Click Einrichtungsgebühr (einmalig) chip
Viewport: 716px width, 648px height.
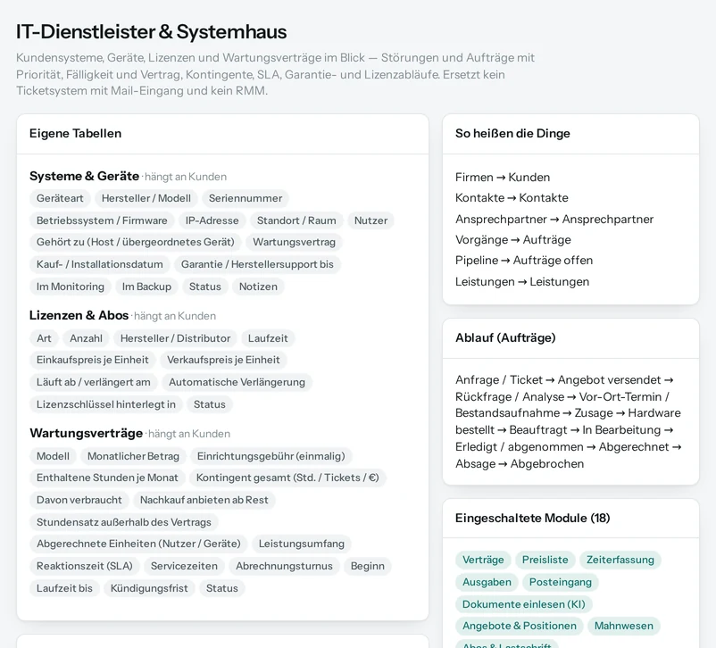[271, 456]
